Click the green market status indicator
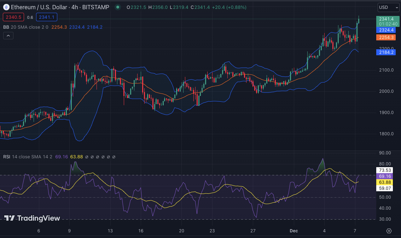401x238 pixels. point(118,7)
